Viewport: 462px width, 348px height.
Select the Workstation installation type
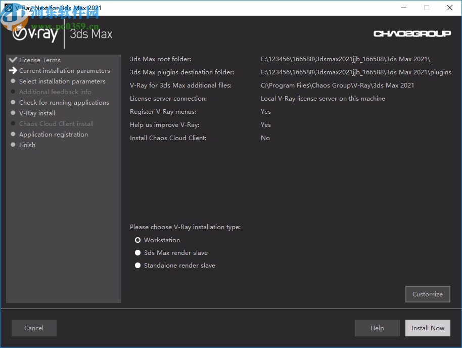coord(137,240)
